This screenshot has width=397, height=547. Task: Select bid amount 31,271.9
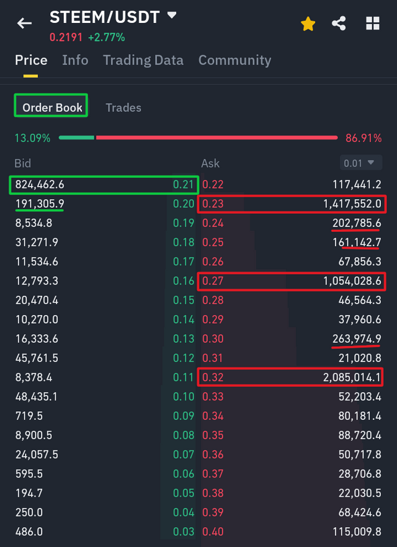click(x=37, y=242)
